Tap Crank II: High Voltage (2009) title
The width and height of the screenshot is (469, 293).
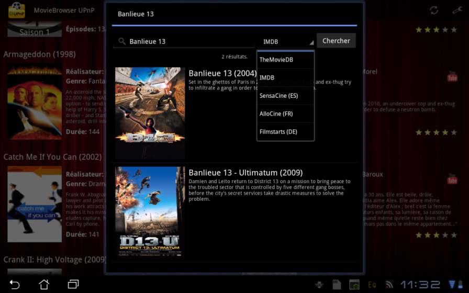pos(55,260)
